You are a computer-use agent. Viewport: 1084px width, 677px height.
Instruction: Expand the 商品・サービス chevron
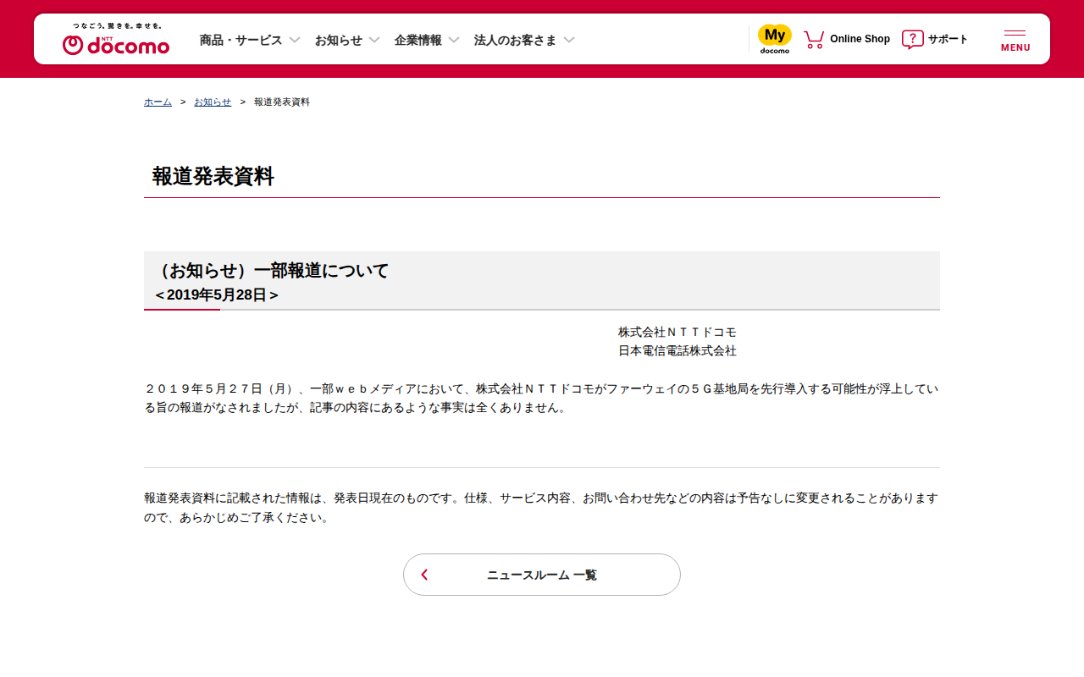pyautogui.click(x=295, y=40)
